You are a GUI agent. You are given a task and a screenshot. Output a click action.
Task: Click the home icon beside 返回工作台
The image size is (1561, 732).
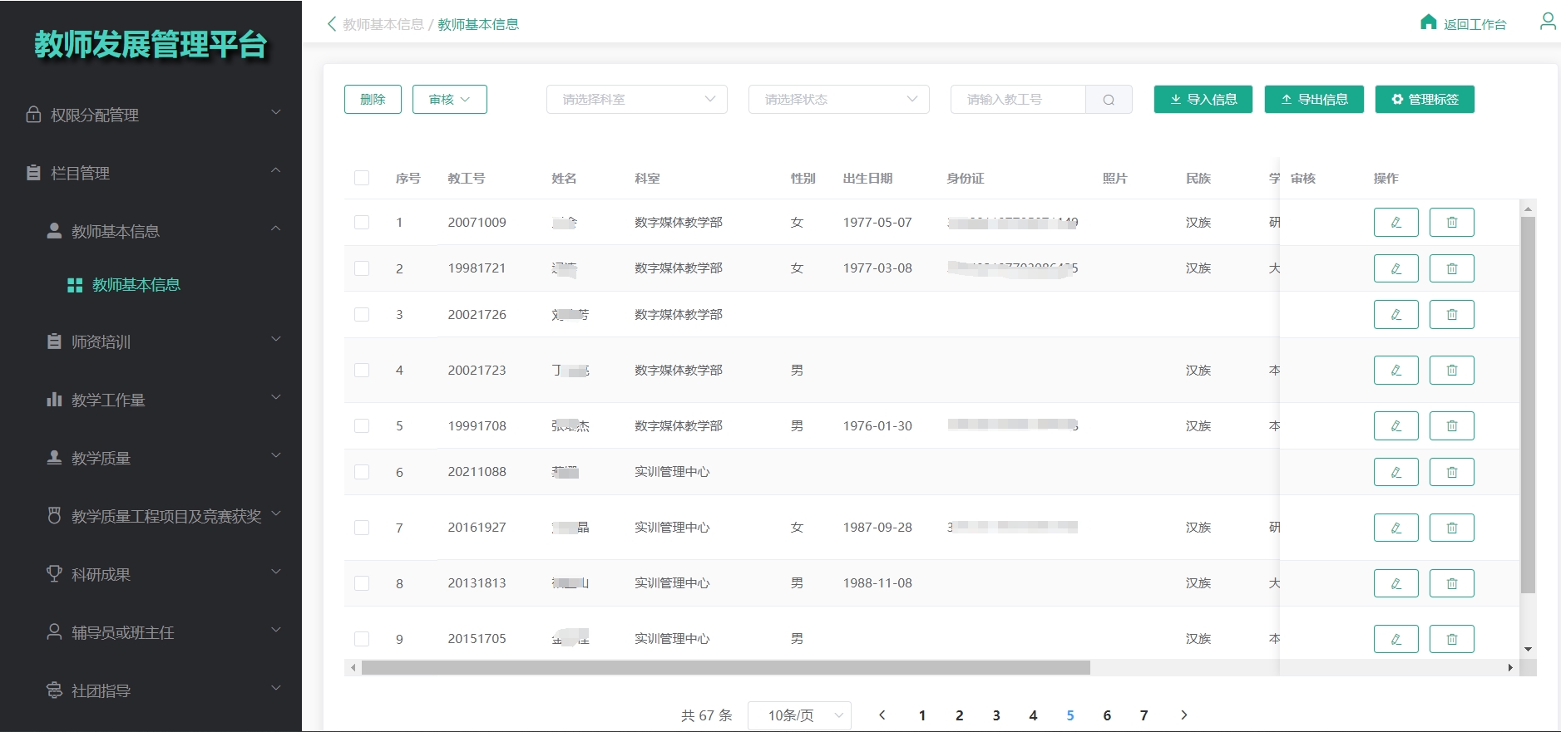[1428, 22]
